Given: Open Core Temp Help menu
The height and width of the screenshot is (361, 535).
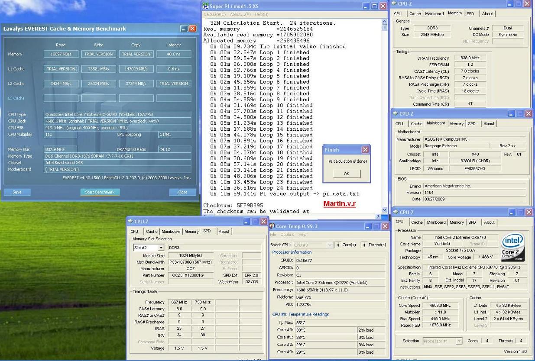Looking at the screenshot, I should coord(302,235).
